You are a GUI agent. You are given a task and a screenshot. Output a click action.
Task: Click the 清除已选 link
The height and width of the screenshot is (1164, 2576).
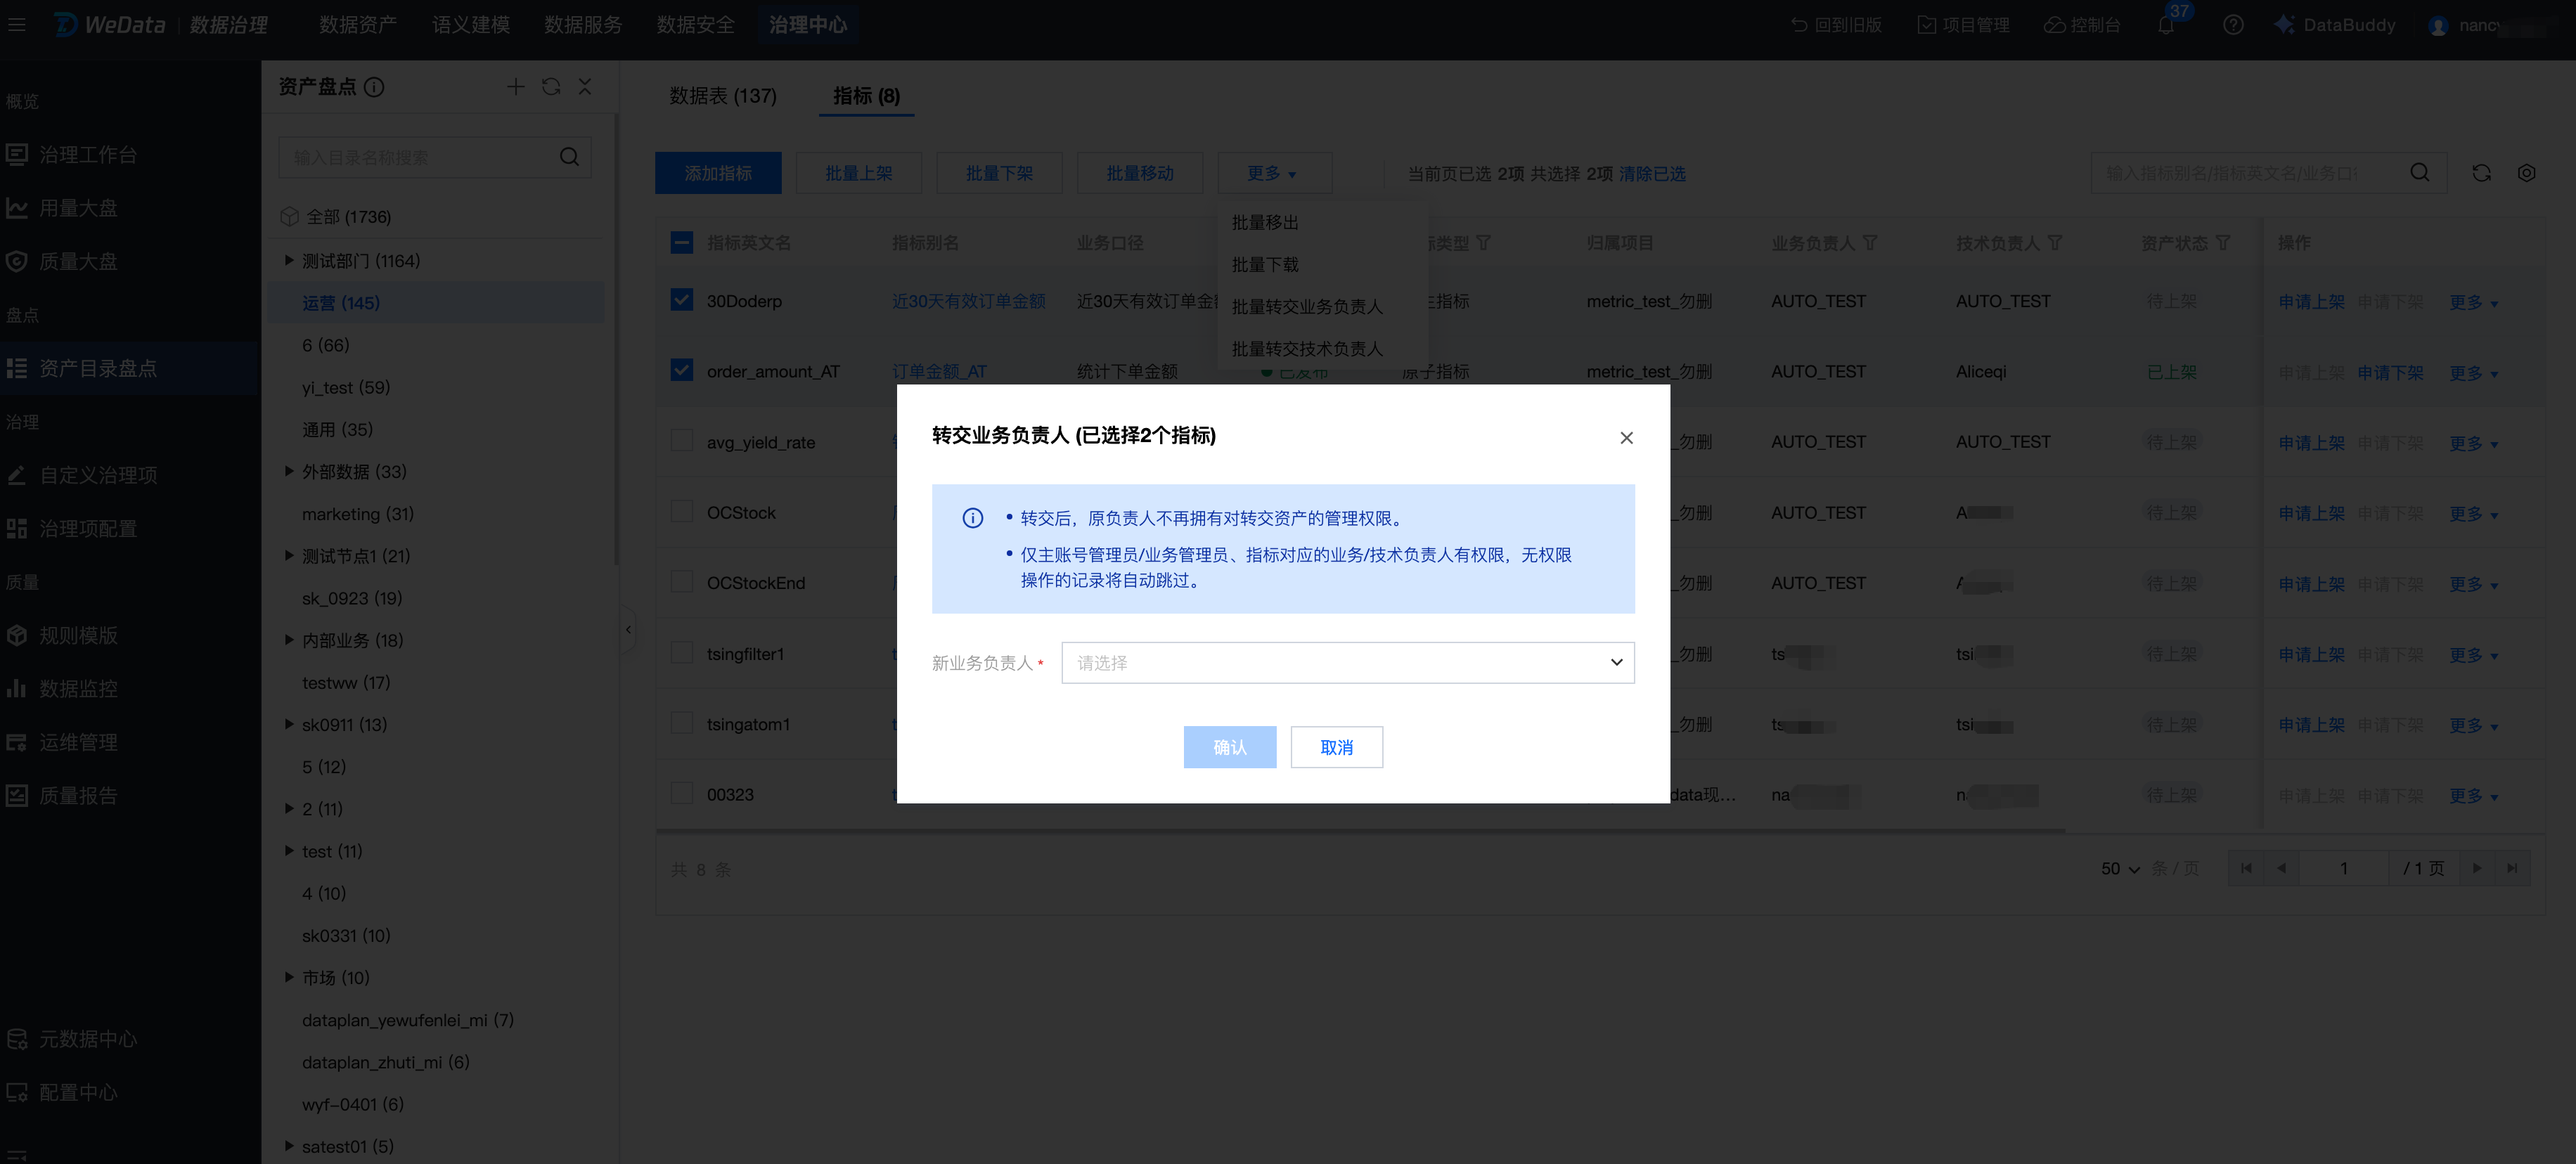[x=1652, y=174]
